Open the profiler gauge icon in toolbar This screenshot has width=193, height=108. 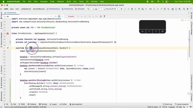pyautogui.click(x=139, y=9)
